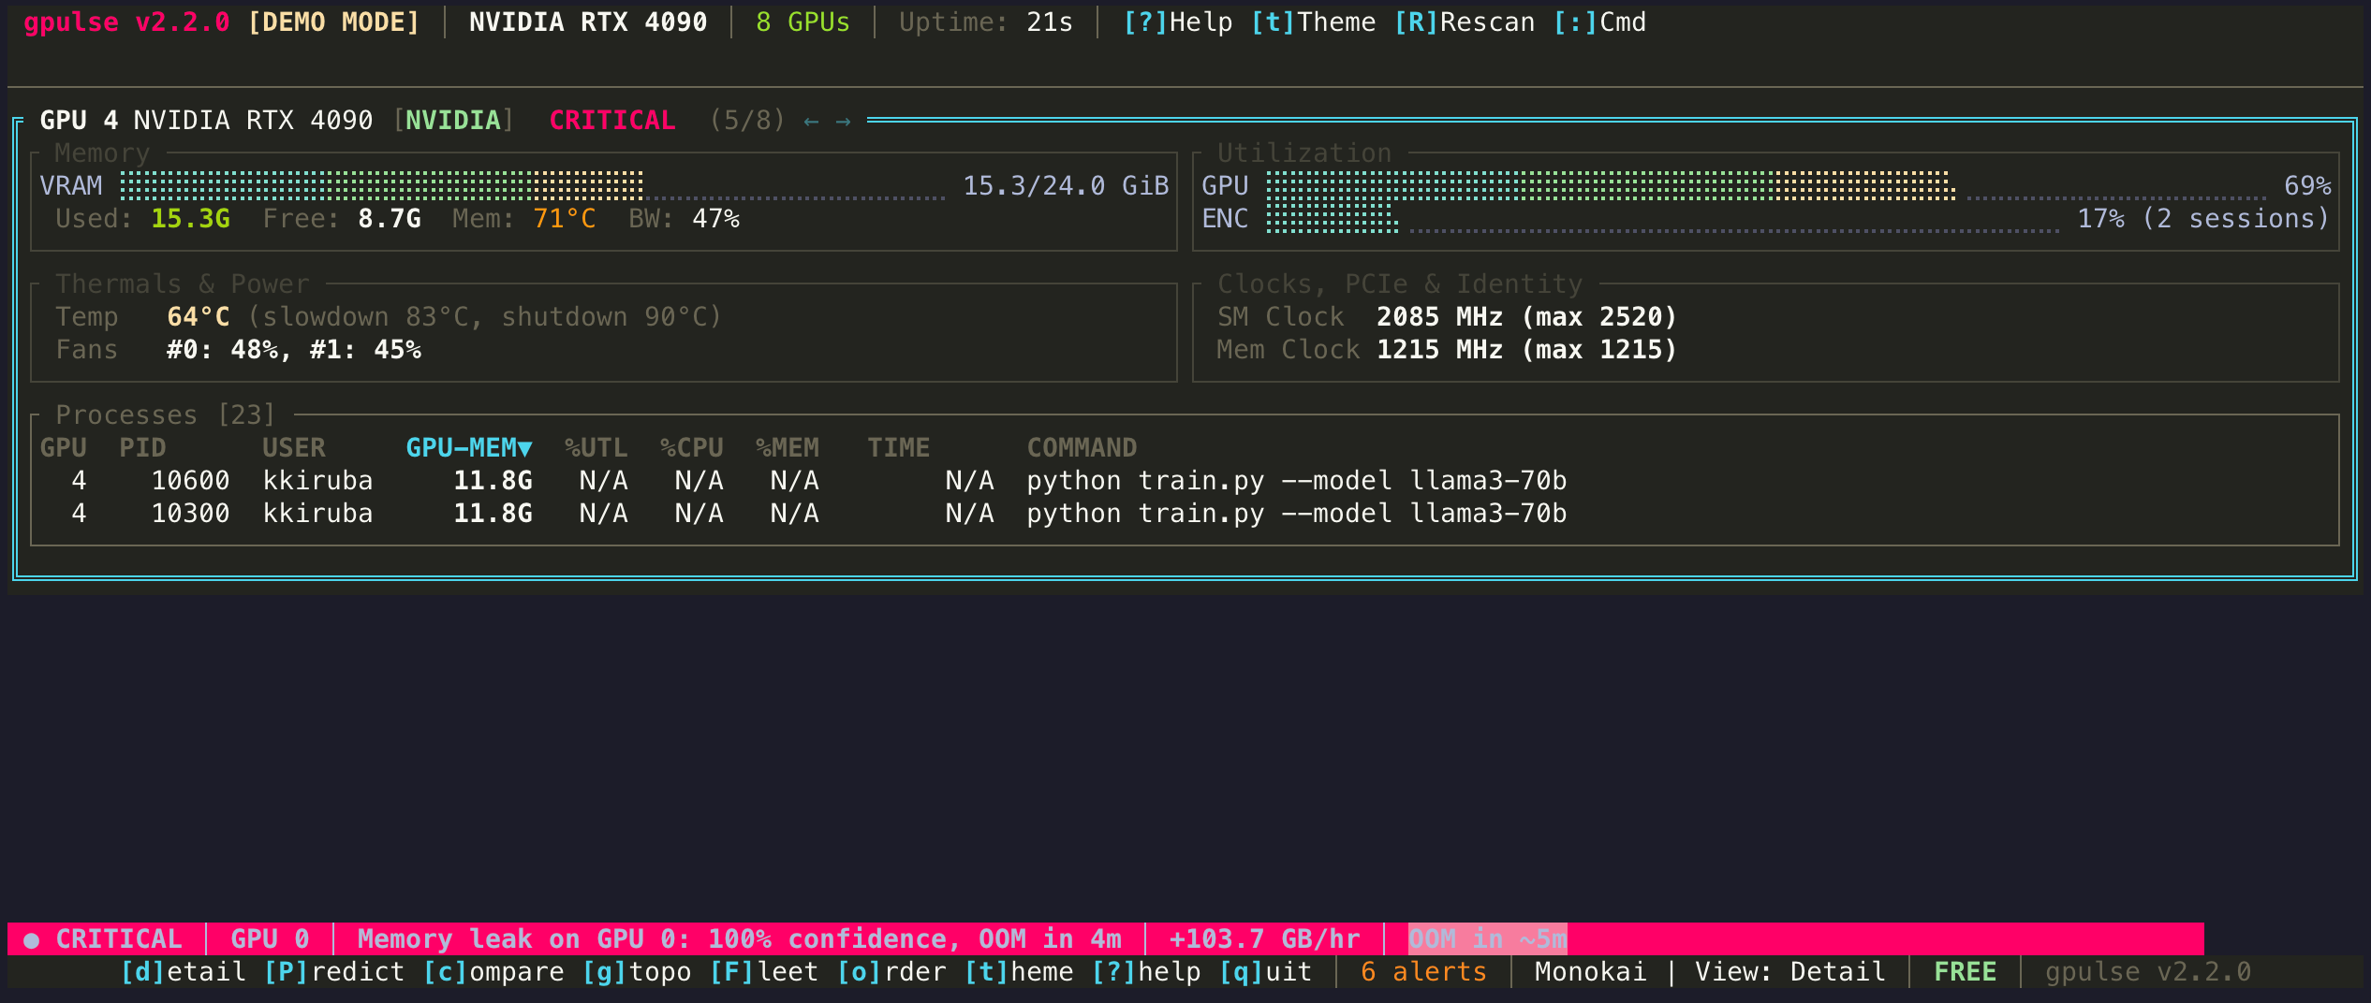Expand the Processes [23] panel
Screen dimensions: 2371x1003
click(x=165, y=414)
